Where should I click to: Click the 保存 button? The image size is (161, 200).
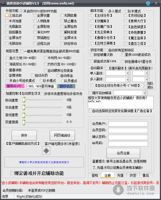[x=24, y=135]
